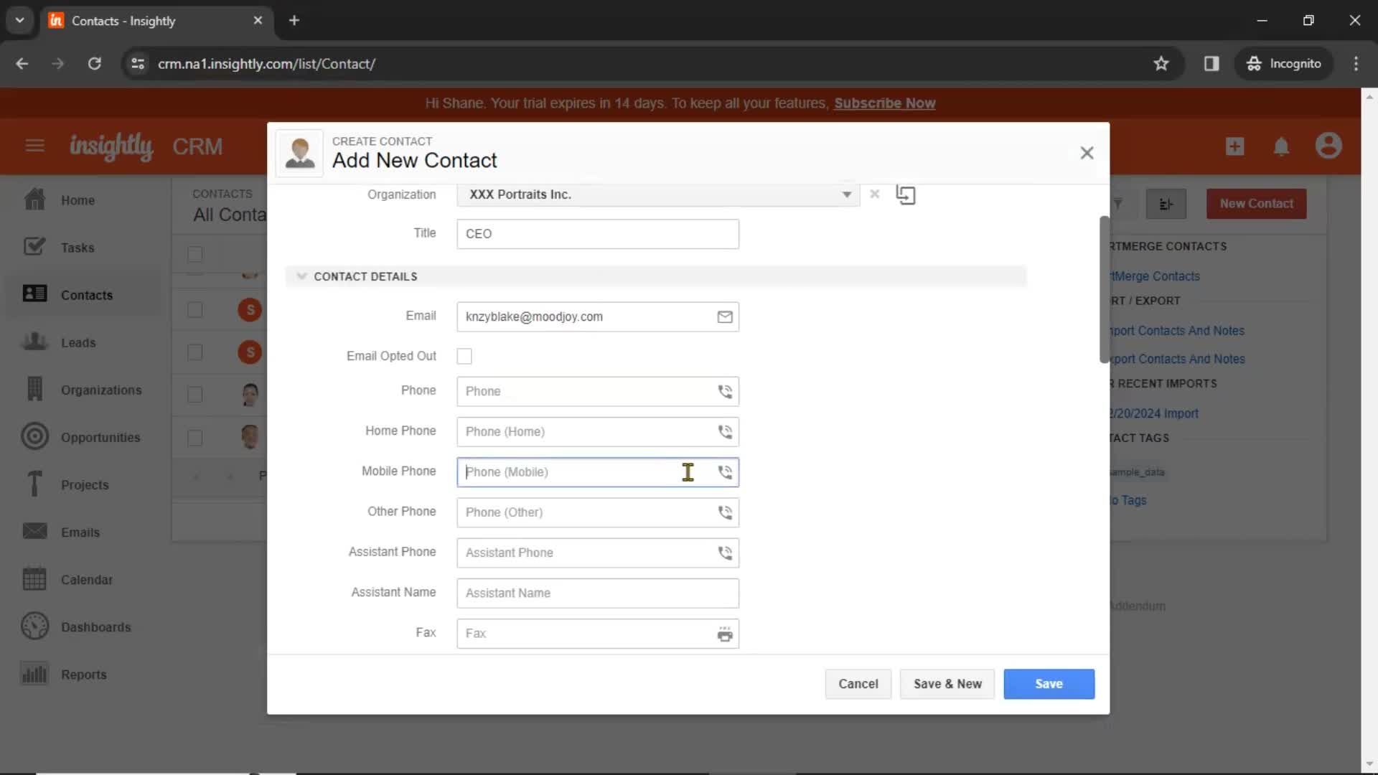Click the Insightly CRM home logo
Viewport: 1378px width, 775px height.
[112, 146]
